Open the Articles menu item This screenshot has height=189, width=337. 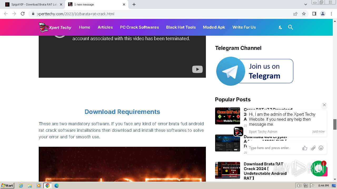(x=105, y=27)
